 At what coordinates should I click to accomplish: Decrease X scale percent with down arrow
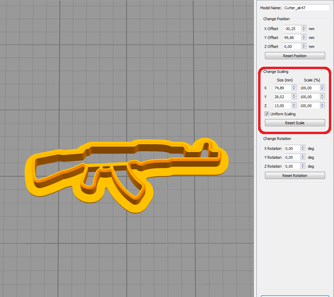(x=322, y=89)
